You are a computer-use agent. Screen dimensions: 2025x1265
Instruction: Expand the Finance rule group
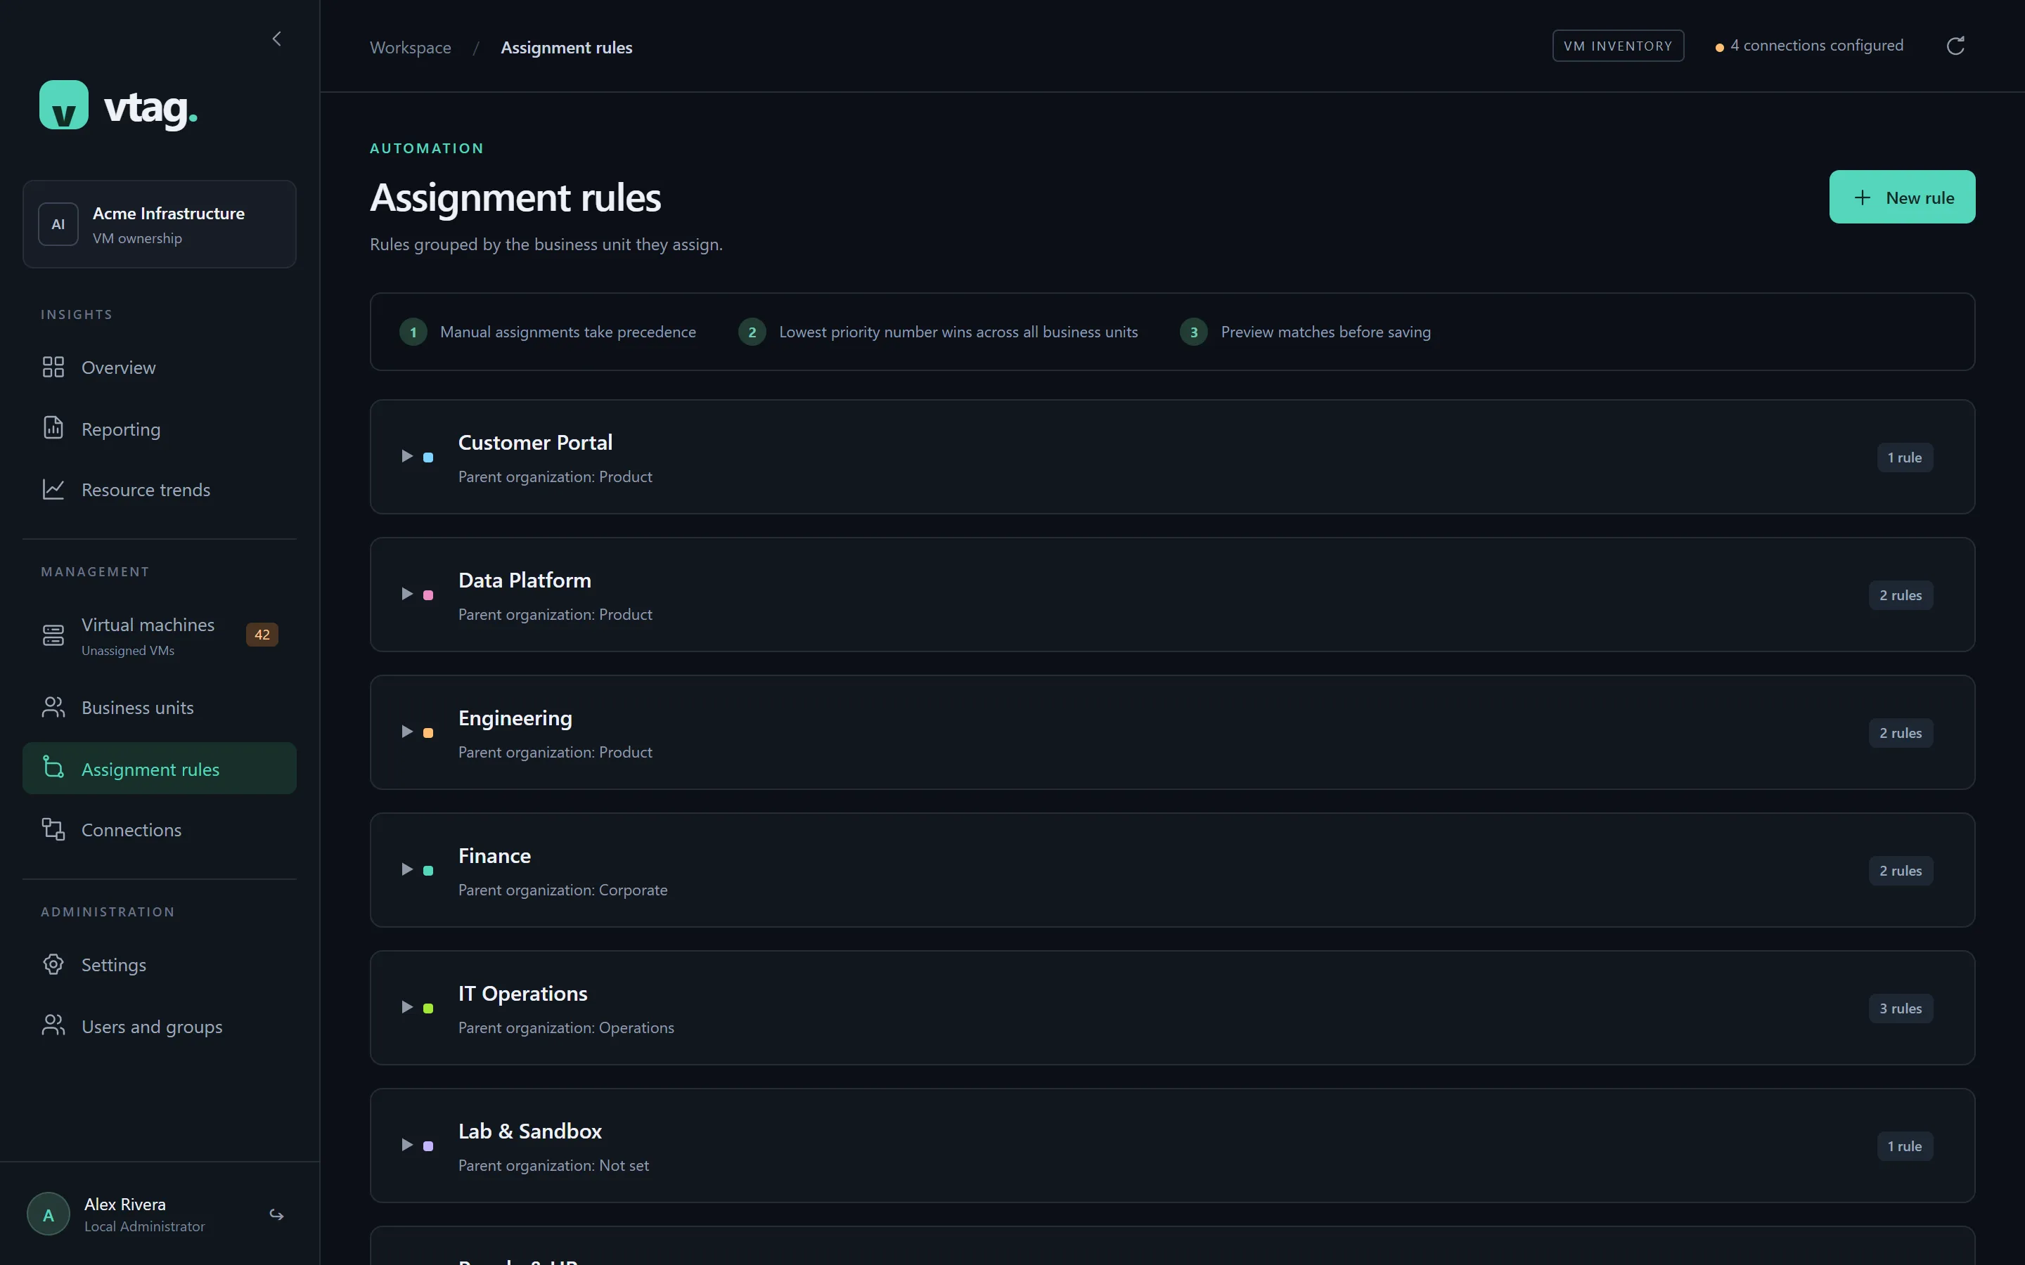point(406,870)
